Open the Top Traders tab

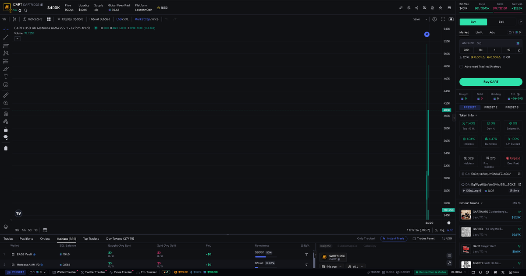(91, 239)
